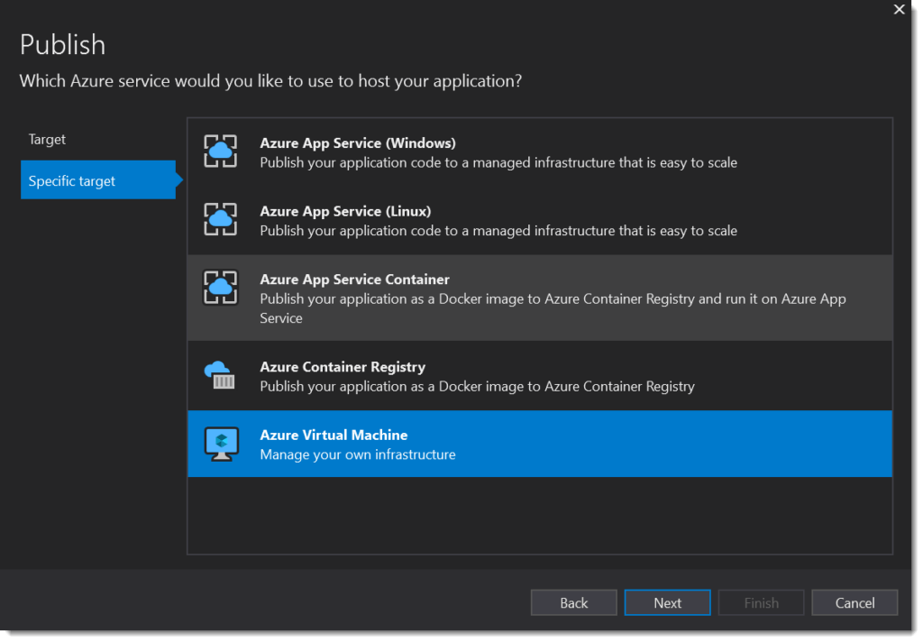The image size is (923, 642).
Task: Go Back to previous step
Action: [x=574, y=603]
